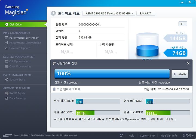Click the 144GB free space tag
Image resolution: width=196 pixels, height=139 pixels.
click(x=175, y=38)
